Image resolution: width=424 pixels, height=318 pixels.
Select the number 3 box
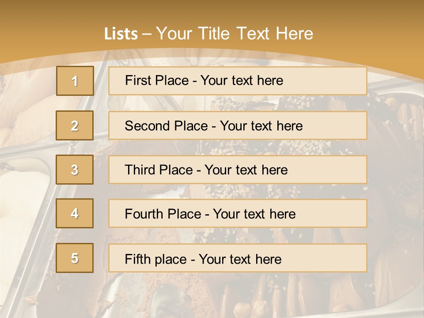(x=75, y=170)
